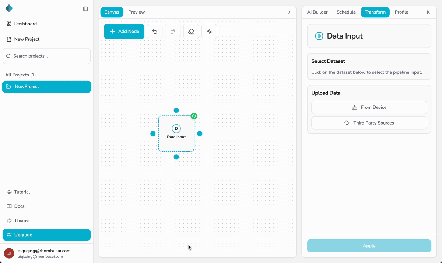The height and width of the screenshot is (263, 442).
Task: Click the Dashboard icon in the sidebar
Action: click(x=8, y=24)
